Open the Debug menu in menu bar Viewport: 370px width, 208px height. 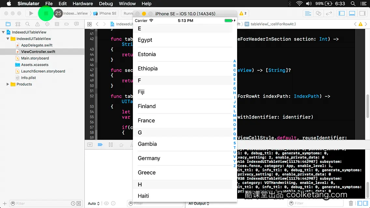[x=106, y=4]
